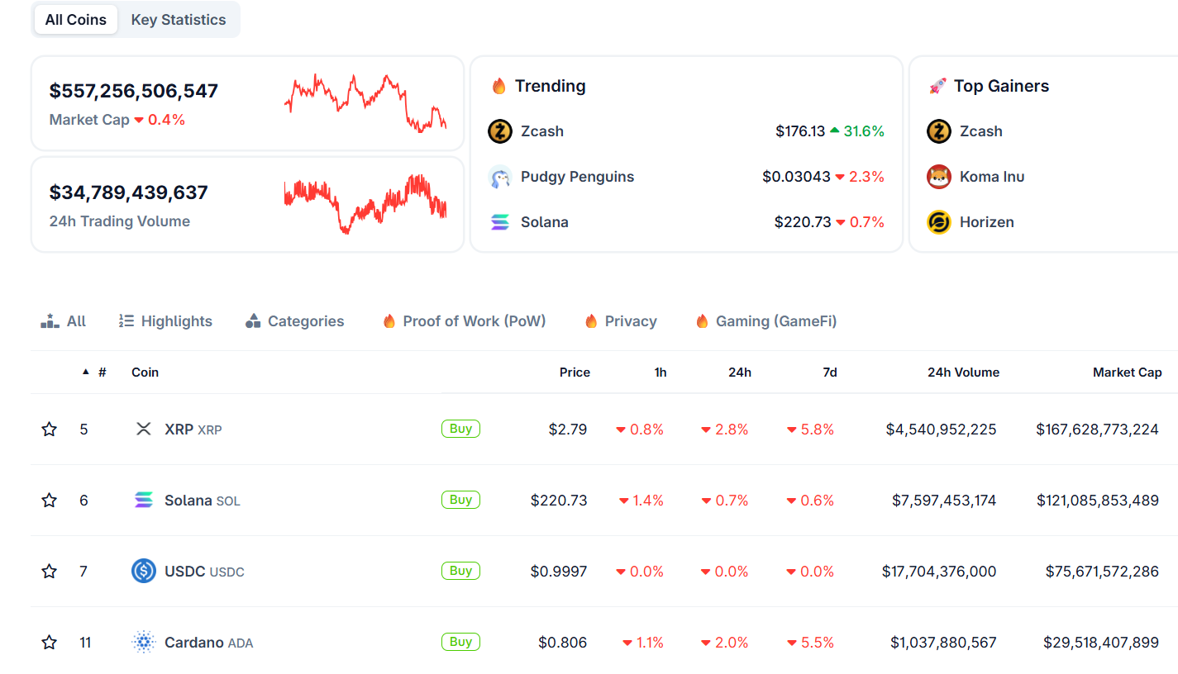Image resolution: width=1178 pixels, height=674 pixels.
Task: Toggle the Cardano watchlist star
Action: (50, 643)
